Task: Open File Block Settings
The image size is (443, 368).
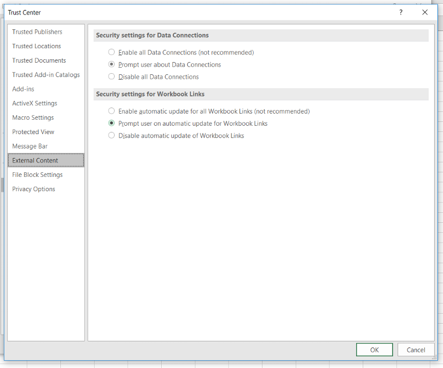Action: (x=37, y=175)
